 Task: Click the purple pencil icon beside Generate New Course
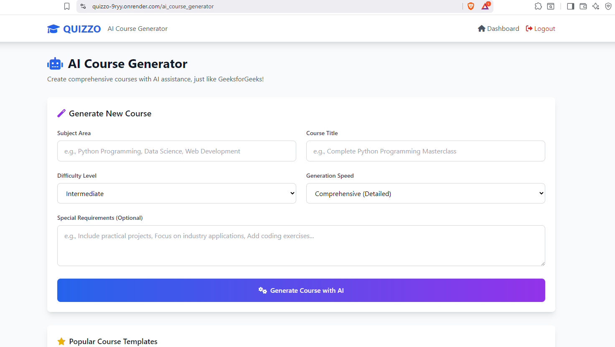point(61,113)
